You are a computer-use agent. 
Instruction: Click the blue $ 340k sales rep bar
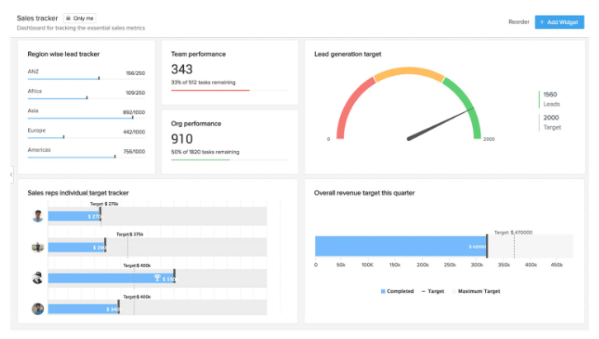(83, 308)
